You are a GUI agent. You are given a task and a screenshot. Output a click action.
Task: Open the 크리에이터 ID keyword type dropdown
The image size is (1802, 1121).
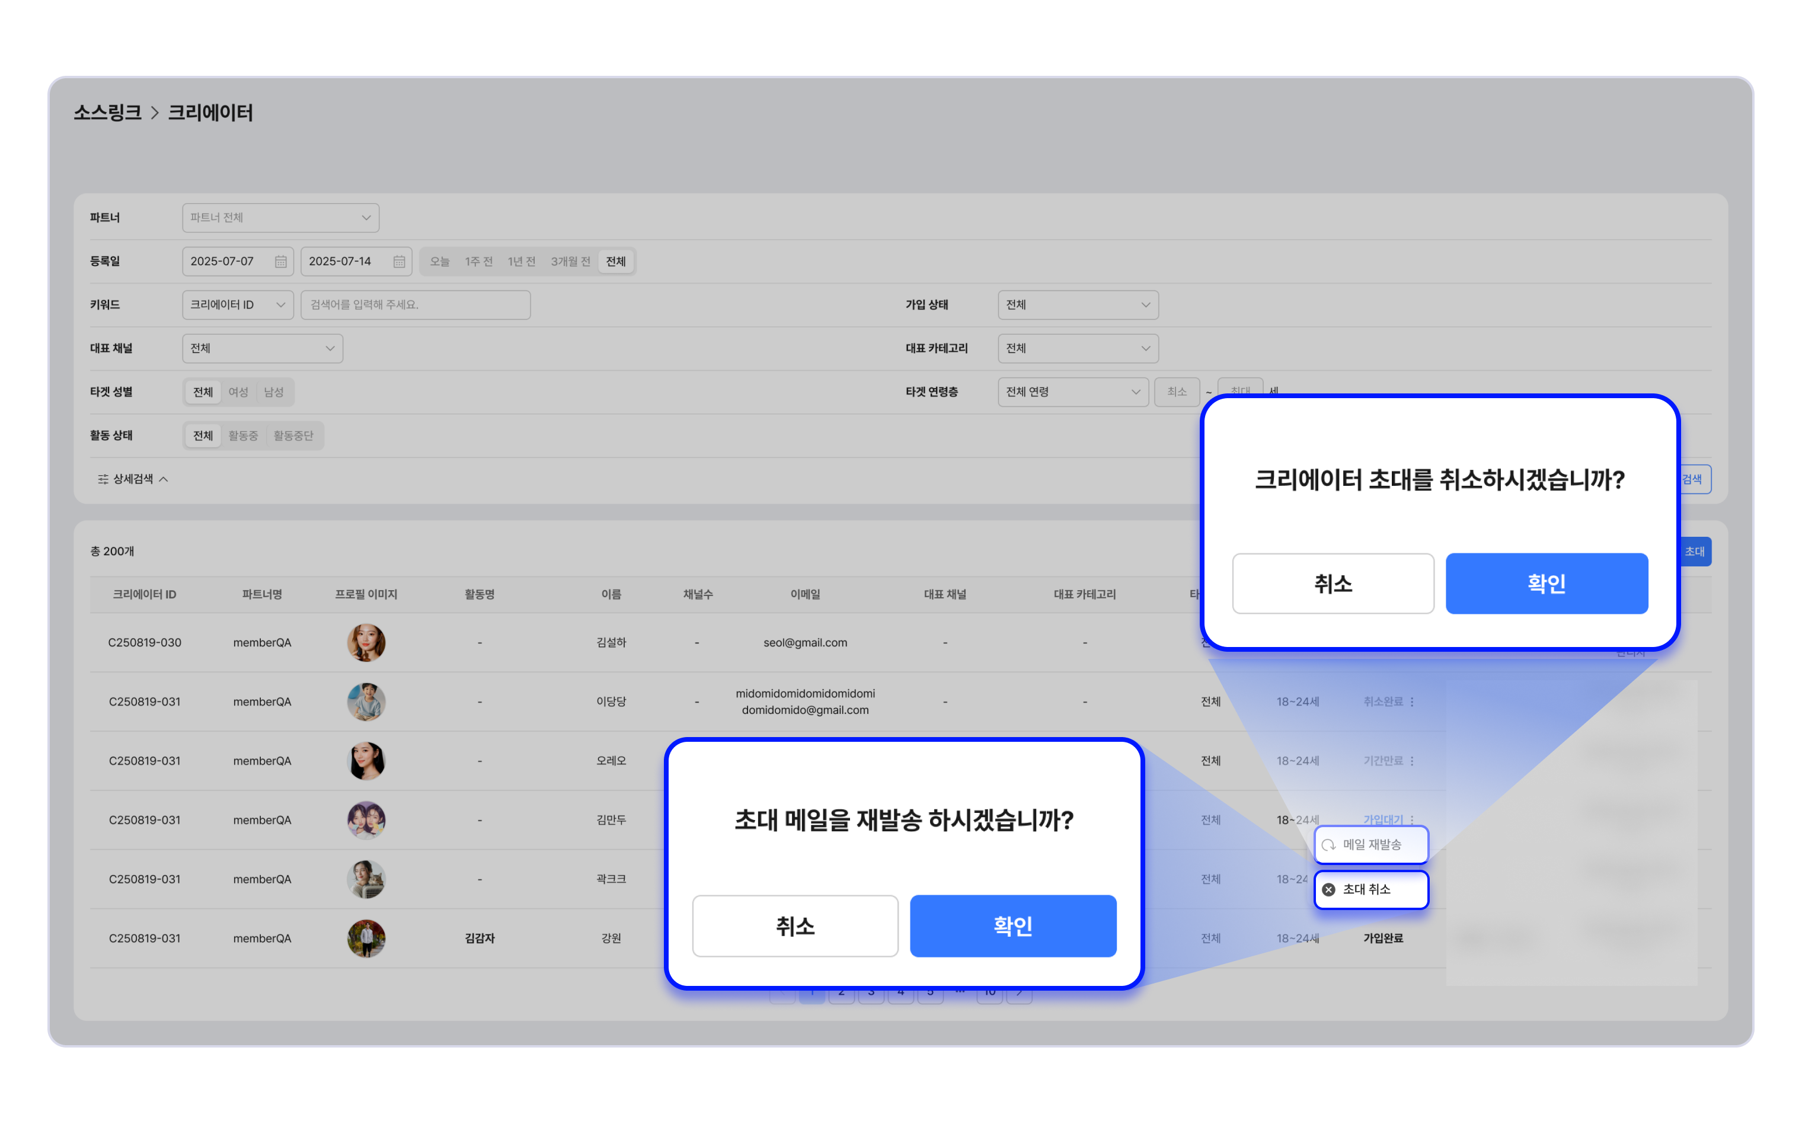click(238, 306)
